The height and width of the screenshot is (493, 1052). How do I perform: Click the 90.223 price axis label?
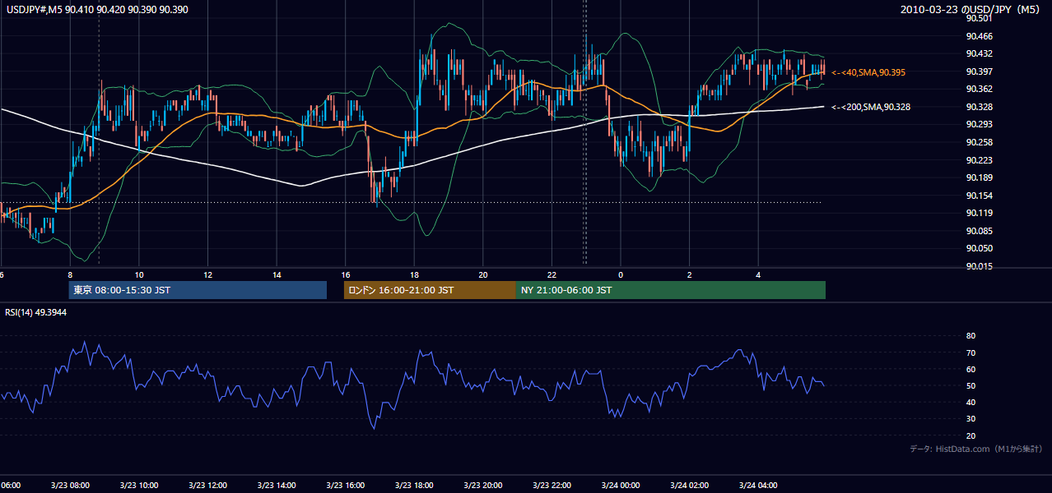tap(979, 160)
